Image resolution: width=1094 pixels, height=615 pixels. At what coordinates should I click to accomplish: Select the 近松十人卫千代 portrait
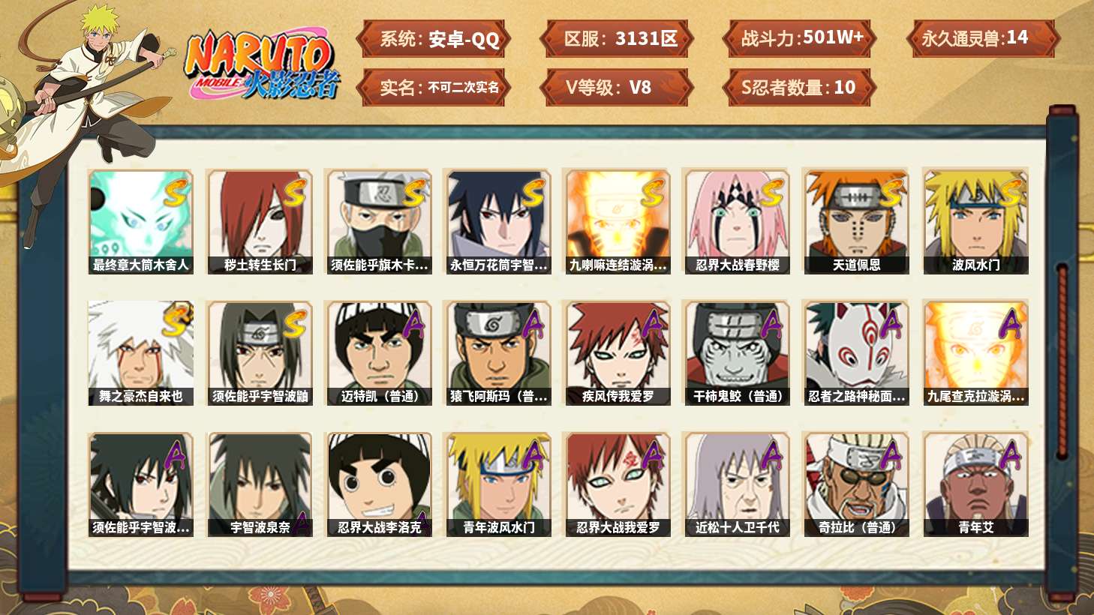737,484
